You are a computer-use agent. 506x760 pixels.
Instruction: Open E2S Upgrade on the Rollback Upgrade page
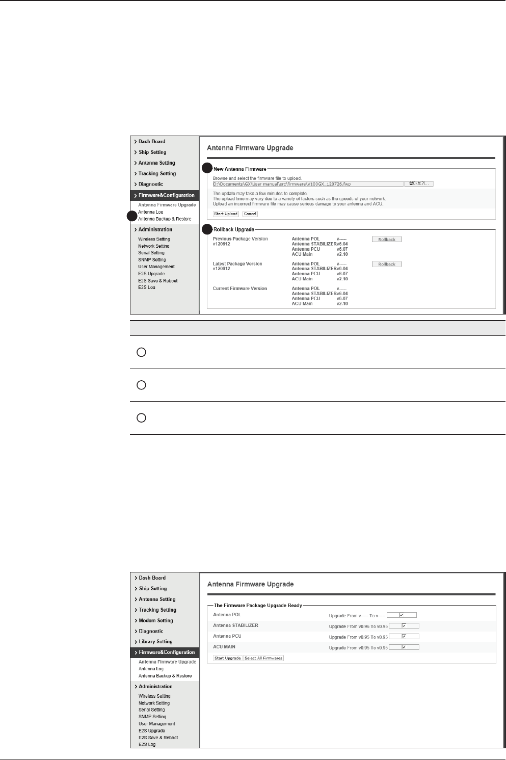(151, 274)
